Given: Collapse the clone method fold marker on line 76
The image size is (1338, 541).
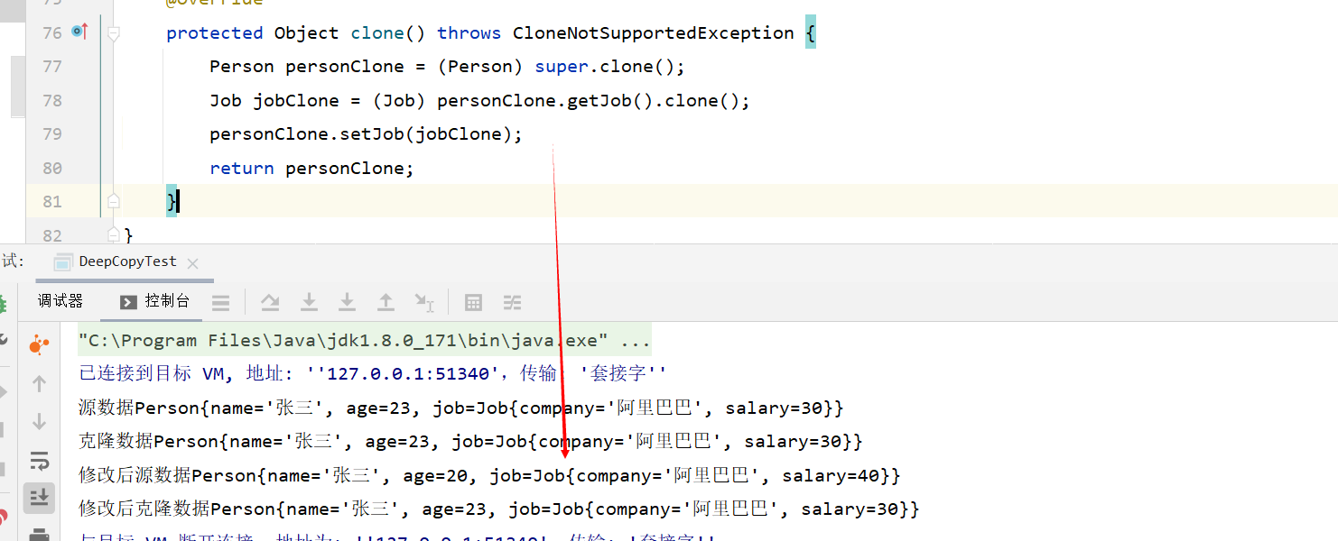Looking at the screenshot, I should coord(113,33).
